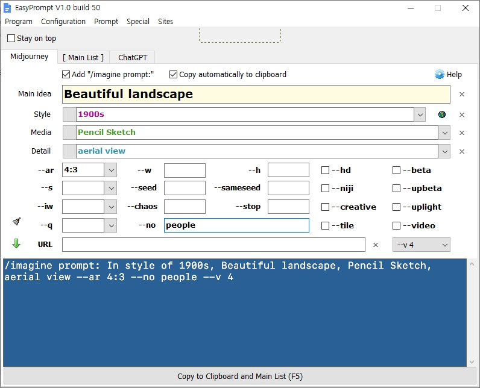Open the --ar aspect ratio dropdown

pyautogui.click(x=111, y=170)
